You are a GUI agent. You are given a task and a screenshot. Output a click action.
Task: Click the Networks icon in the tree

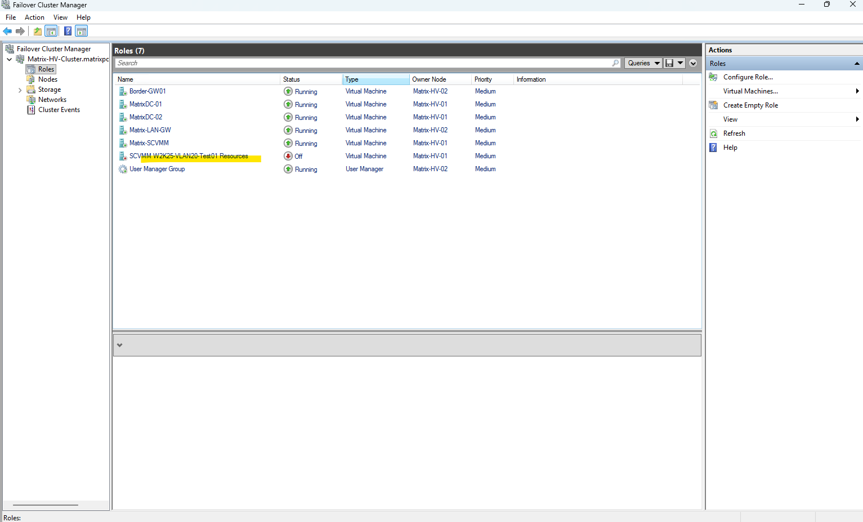pyautogui.click(x=31, y=100)
